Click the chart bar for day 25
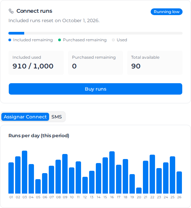This screenshot has width=191, height=208. point(173,175)
